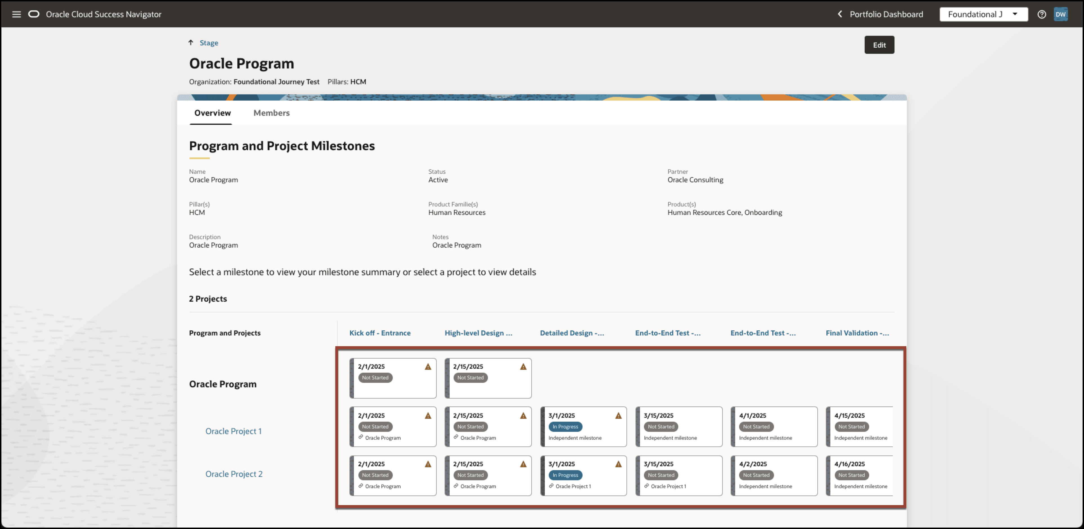
Task: Click Oracle Program row label in milestones grid
Action: [223, 384]
